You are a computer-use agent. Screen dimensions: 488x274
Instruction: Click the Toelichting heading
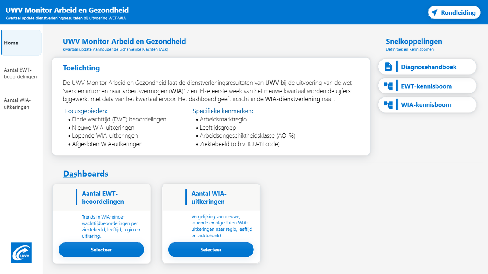click(x=81, y=68)
